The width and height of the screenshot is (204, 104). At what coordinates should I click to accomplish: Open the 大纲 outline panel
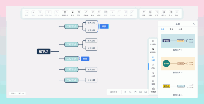pyautogui.click(x=153, y=74)
